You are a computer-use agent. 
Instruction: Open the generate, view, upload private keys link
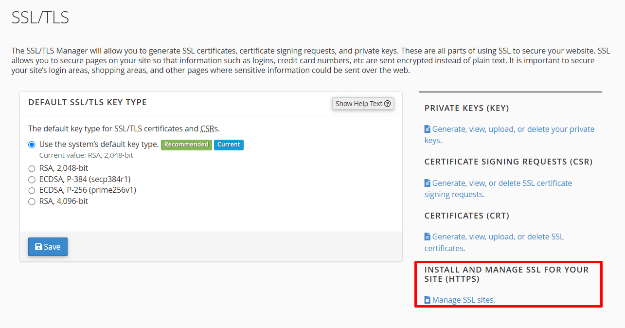coord(513,129)
